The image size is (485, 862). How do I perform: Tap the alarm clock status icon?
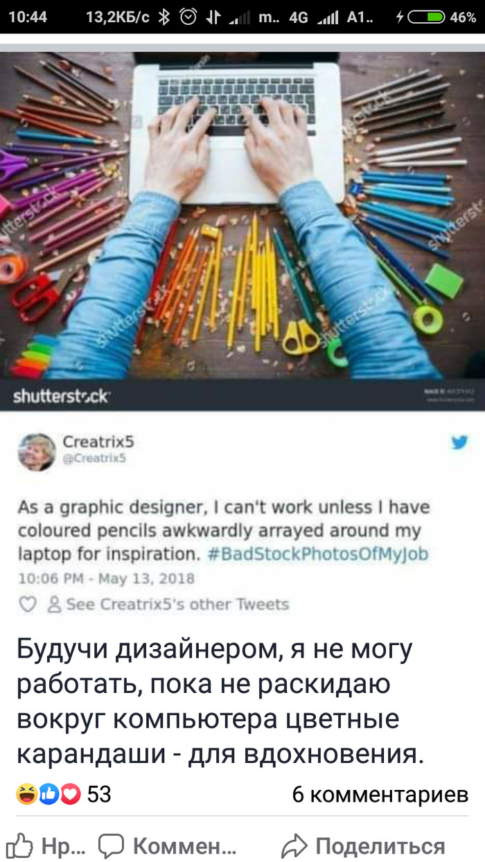(188, 18)
